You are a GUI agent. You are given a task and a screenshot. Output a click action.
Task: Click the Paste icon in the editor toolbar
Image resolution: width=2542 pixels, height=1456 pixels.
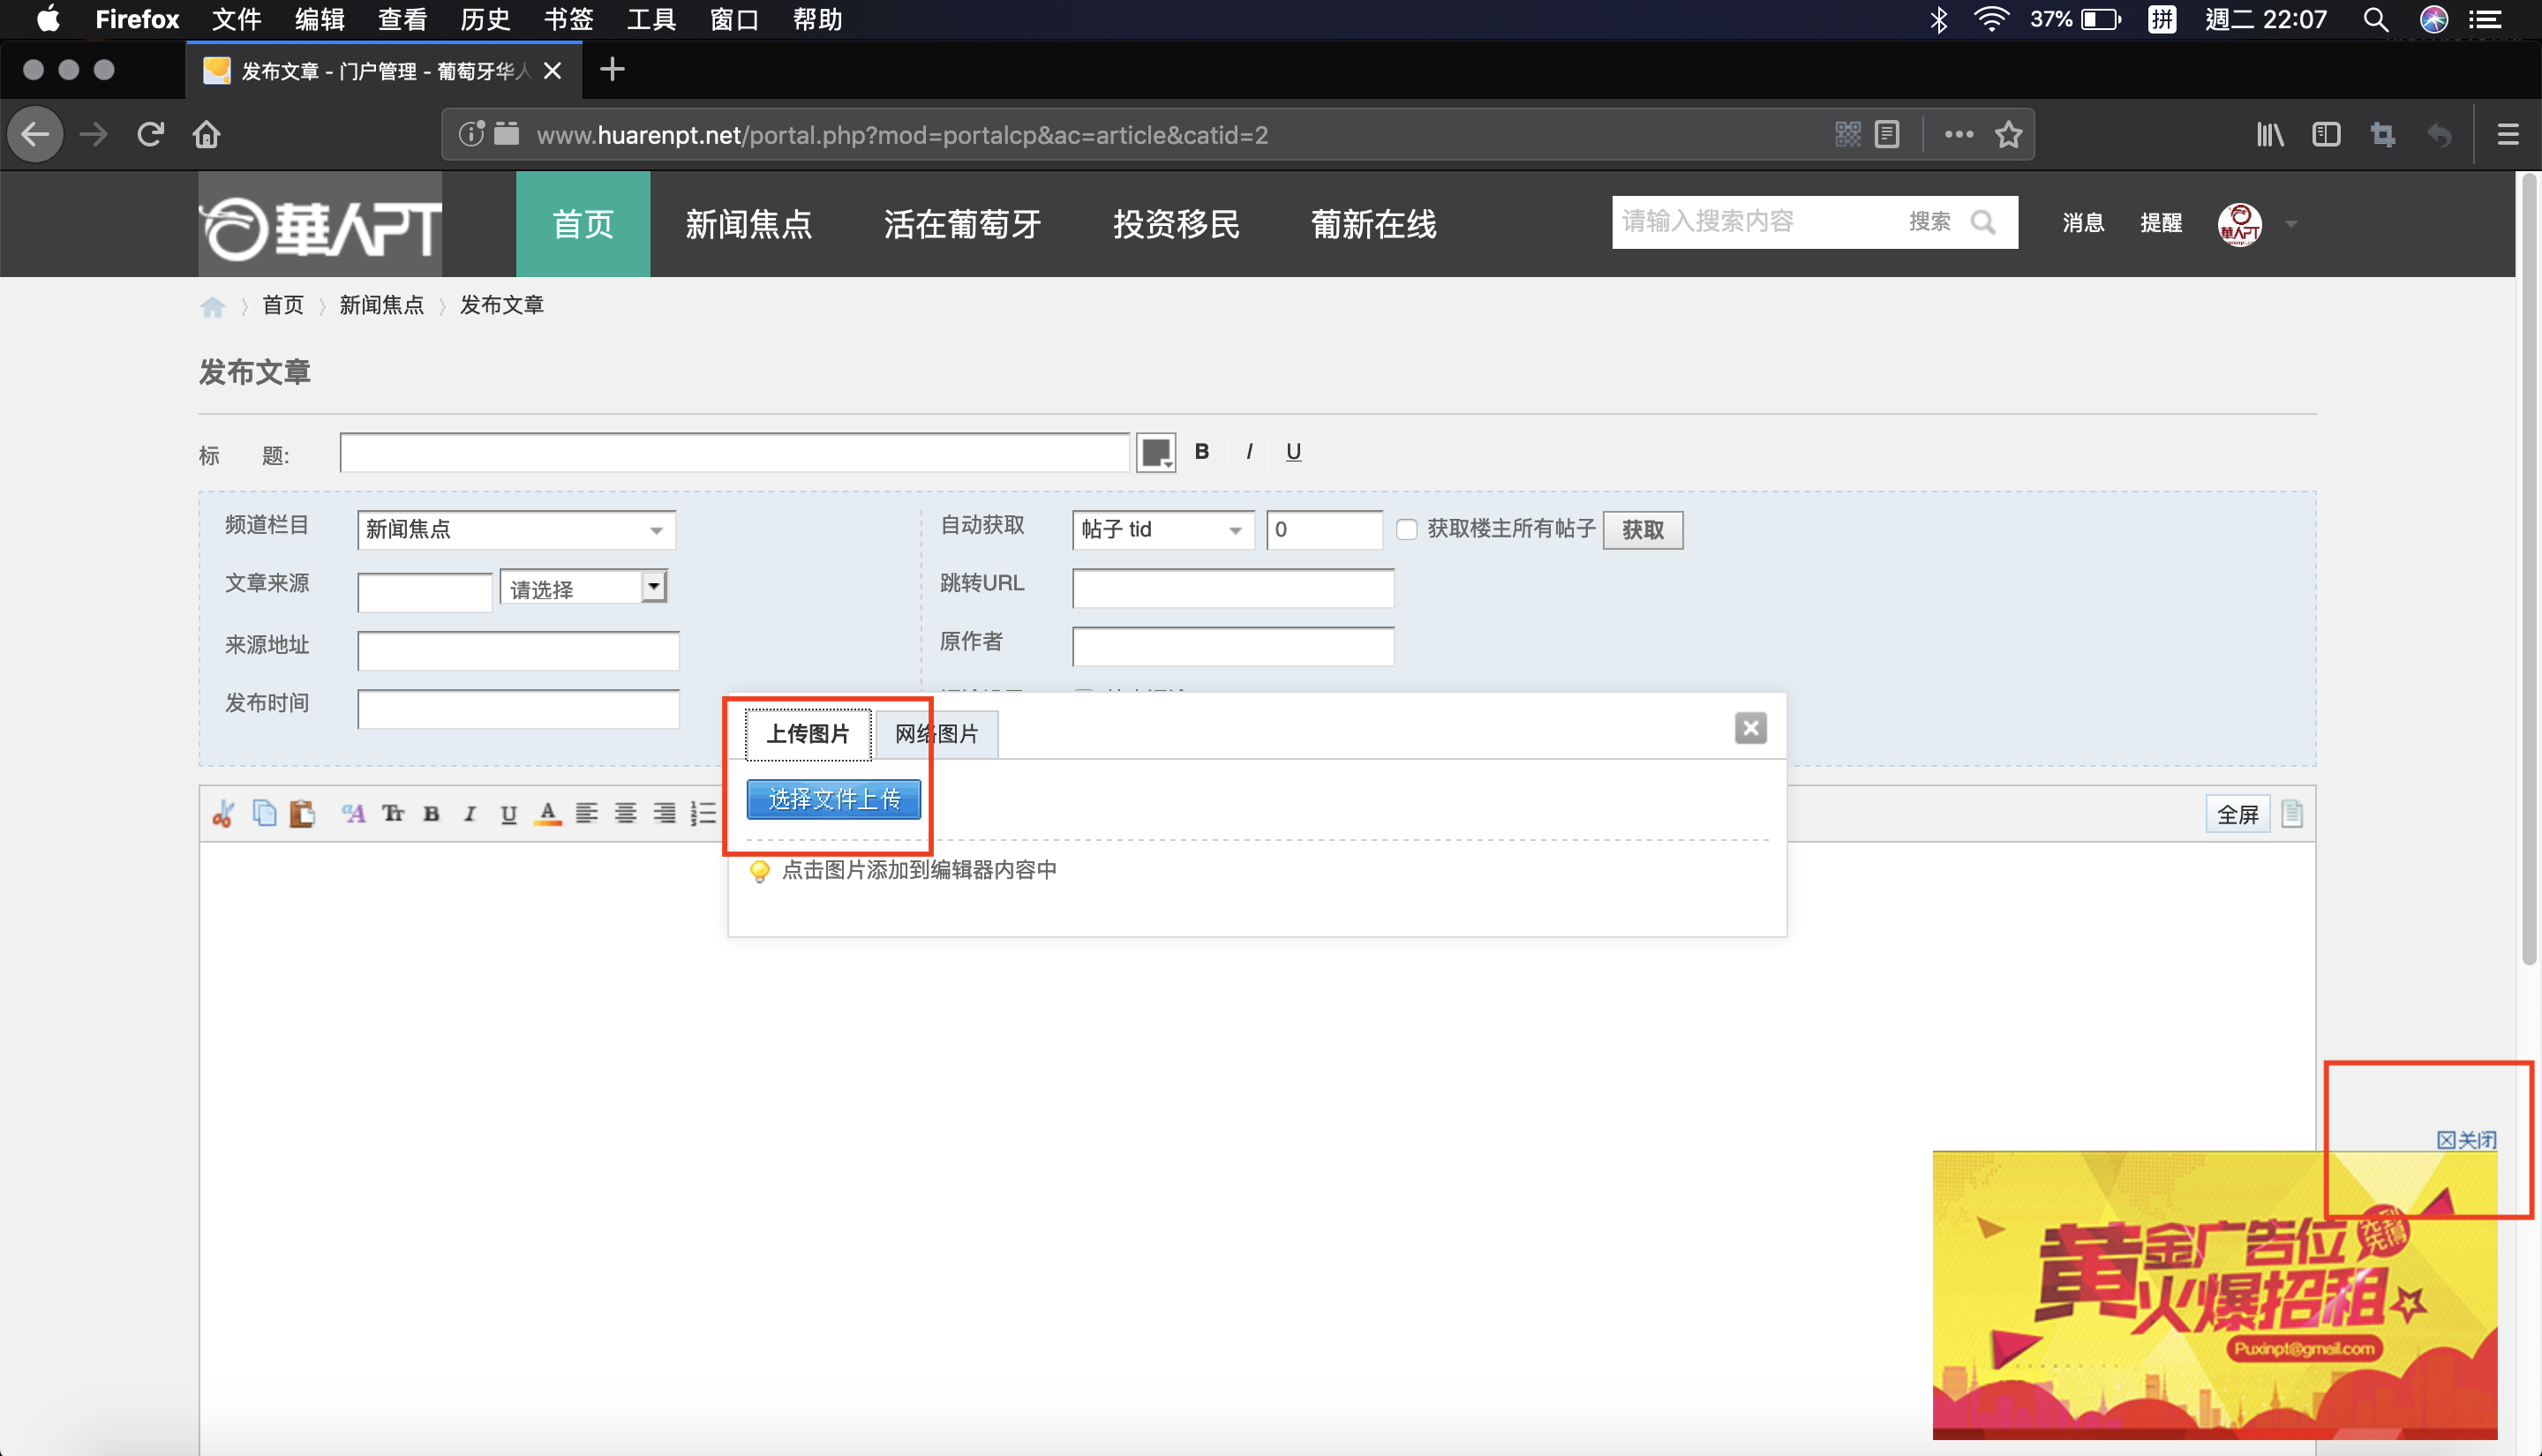point(303,813)
